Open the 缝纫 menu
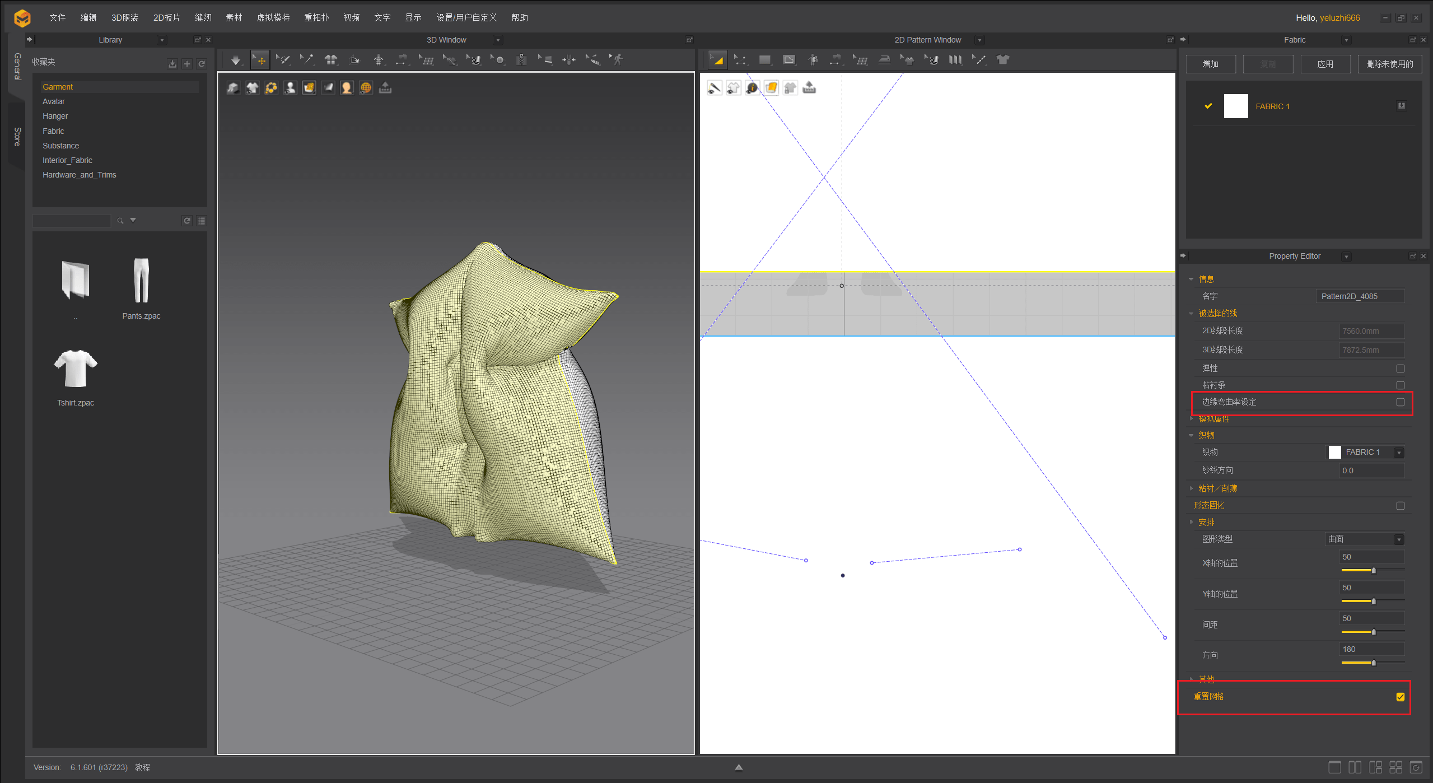This screenshot has height=783, width=1433. (x=203, y=17)
